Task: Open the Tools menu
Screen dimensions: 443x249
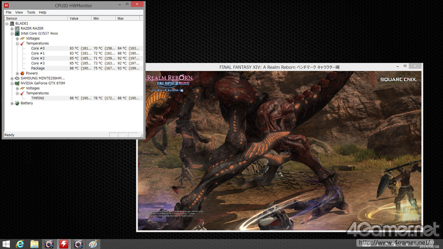Action: pos(31,13)
